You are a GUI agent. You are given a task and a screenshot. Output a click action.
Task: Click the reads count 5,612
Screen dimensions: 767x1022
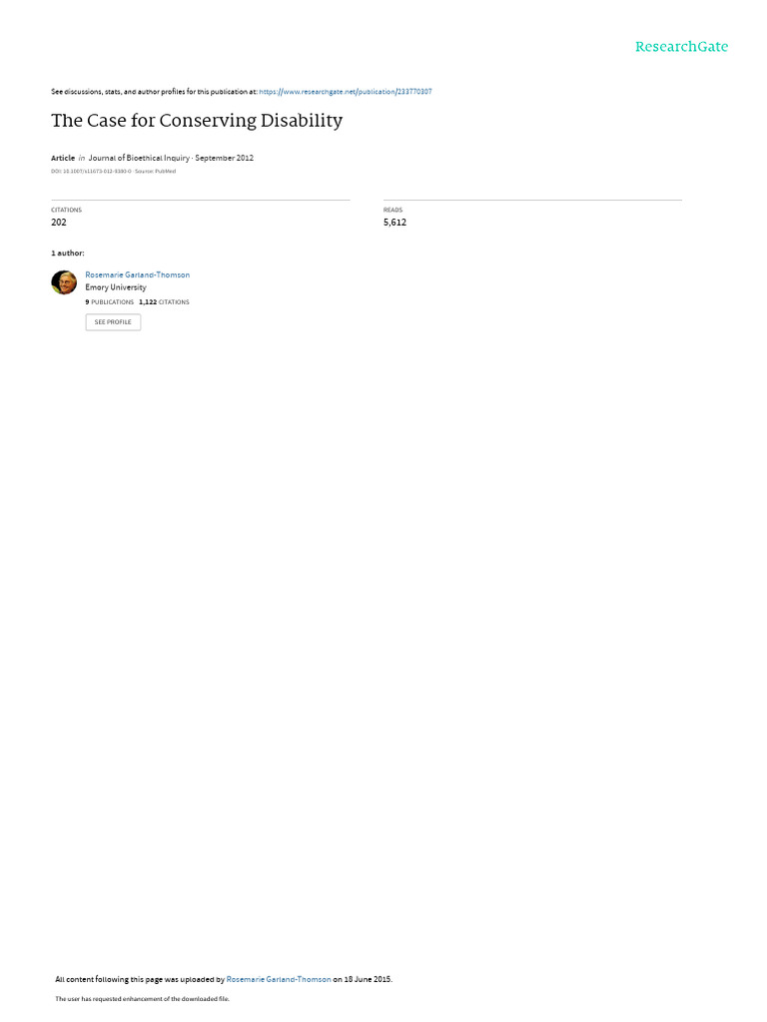pyautogui.click(x=394, y=223)
